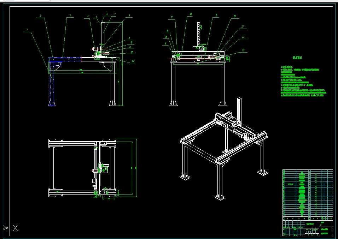This screenshot has height=239, width=338.
Task: Click the blue dotted left leg in side view
Action: (52, 83)
